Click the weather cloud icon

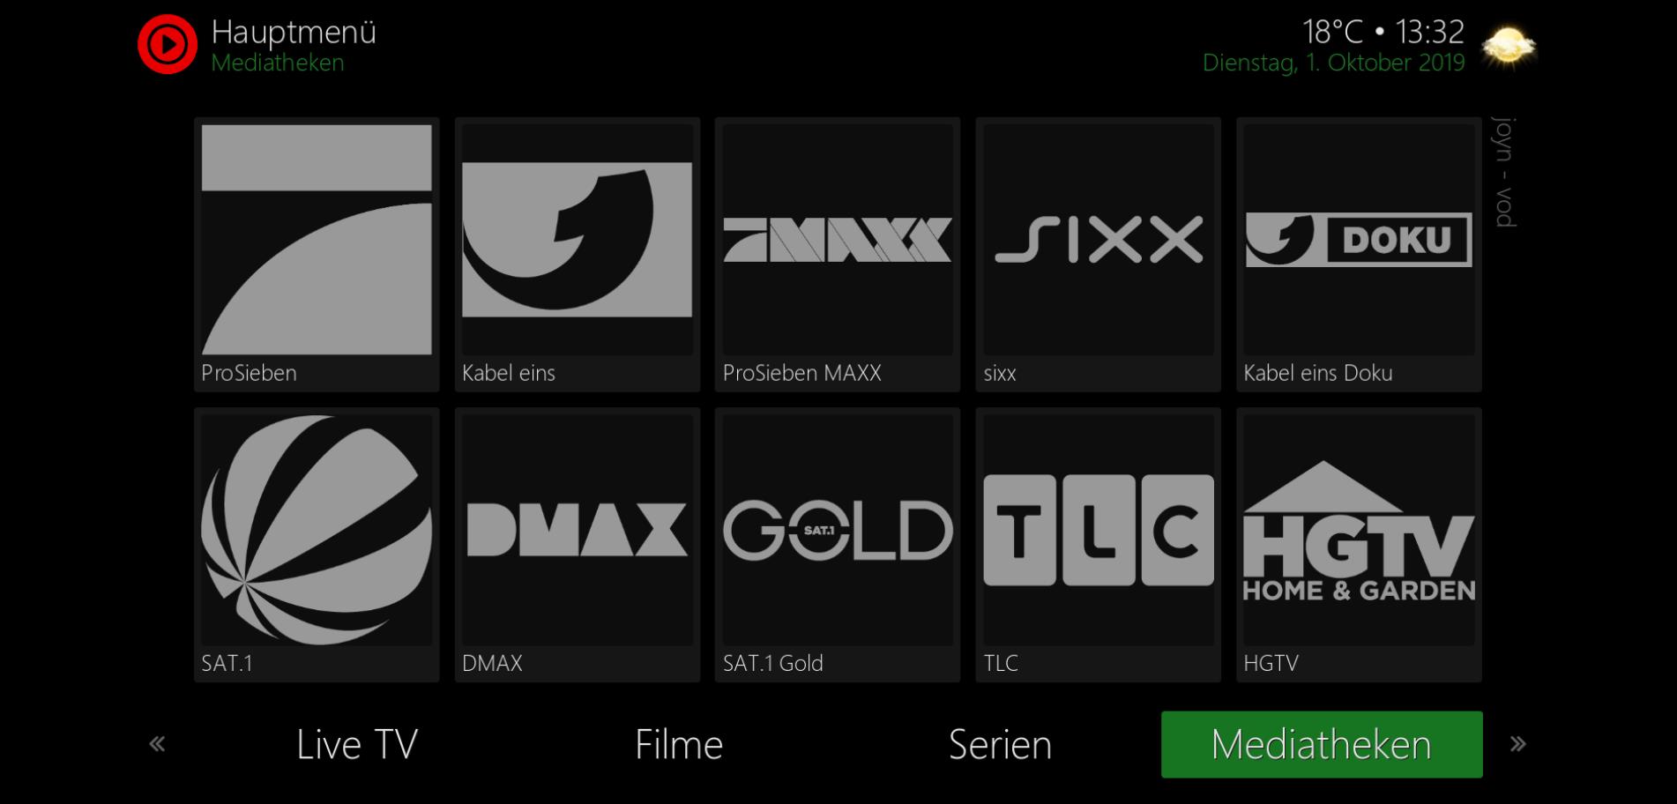pyautogui.click(x=1509, y=46)
